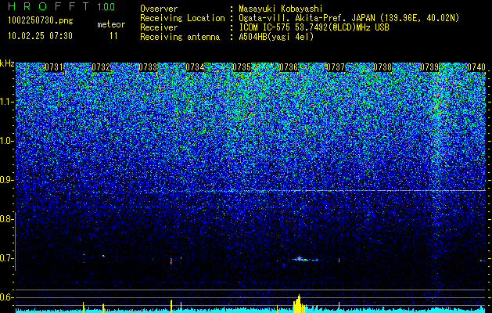Click the meteor count value 11
Screen dimensions: 492x313
[113, 36]
